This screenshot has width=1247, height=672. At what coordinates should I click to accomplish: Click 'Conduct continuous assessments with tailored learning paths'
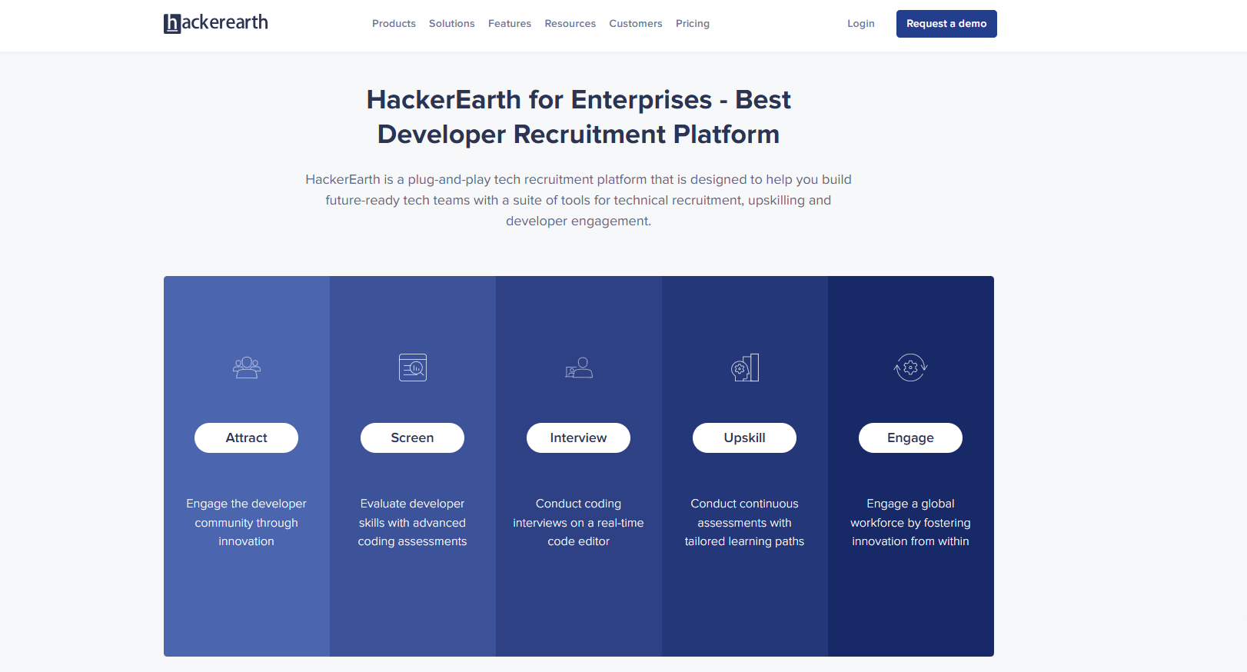(x=744, y=523)
